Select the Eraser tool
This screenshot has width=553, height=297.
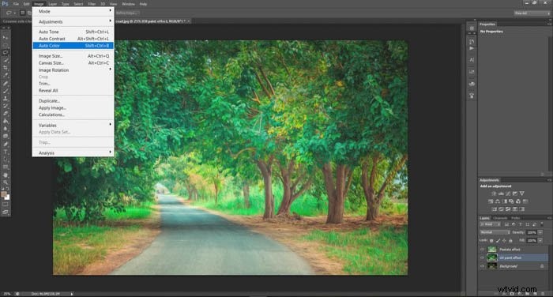(x=6, y=113)
